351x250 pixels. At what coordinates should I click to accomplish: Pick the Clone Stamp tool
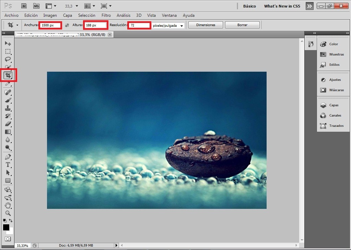click(x=8, y=108)
